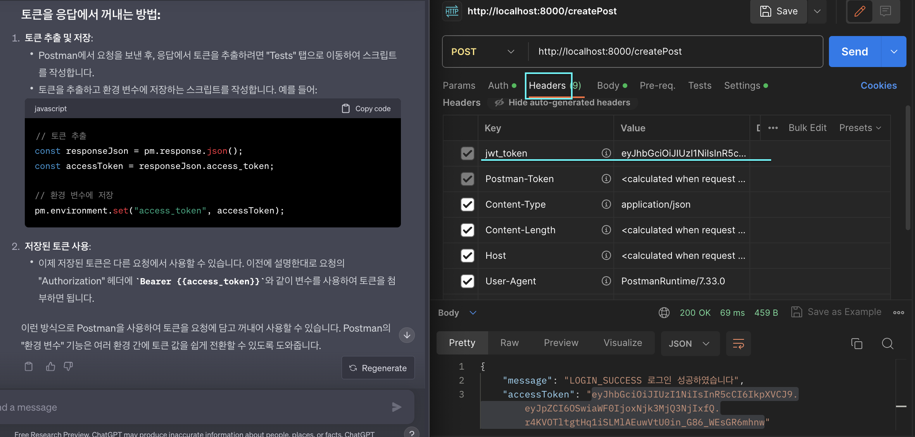Click the Regenerate button
Viewport: 915px width, 437px height.
[378, 368]
